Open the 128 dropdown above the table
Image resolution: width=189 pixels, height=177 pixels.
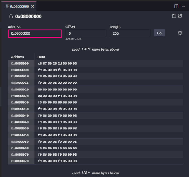click(86, 49)
